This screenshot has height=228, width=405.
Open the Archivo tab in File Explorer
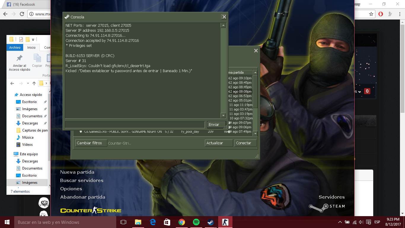click(15, 47)
